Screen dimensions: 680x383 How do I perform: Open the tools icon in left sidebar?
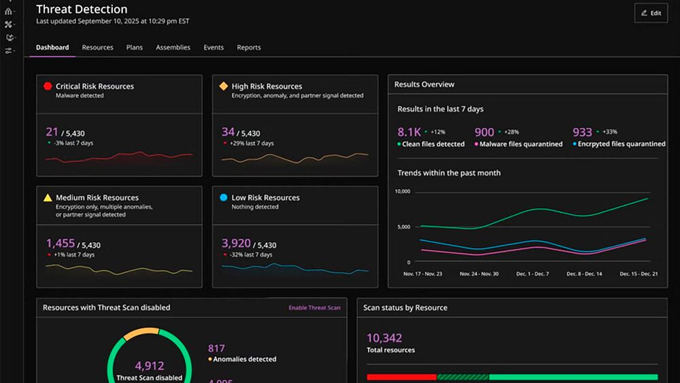[8, 24]
